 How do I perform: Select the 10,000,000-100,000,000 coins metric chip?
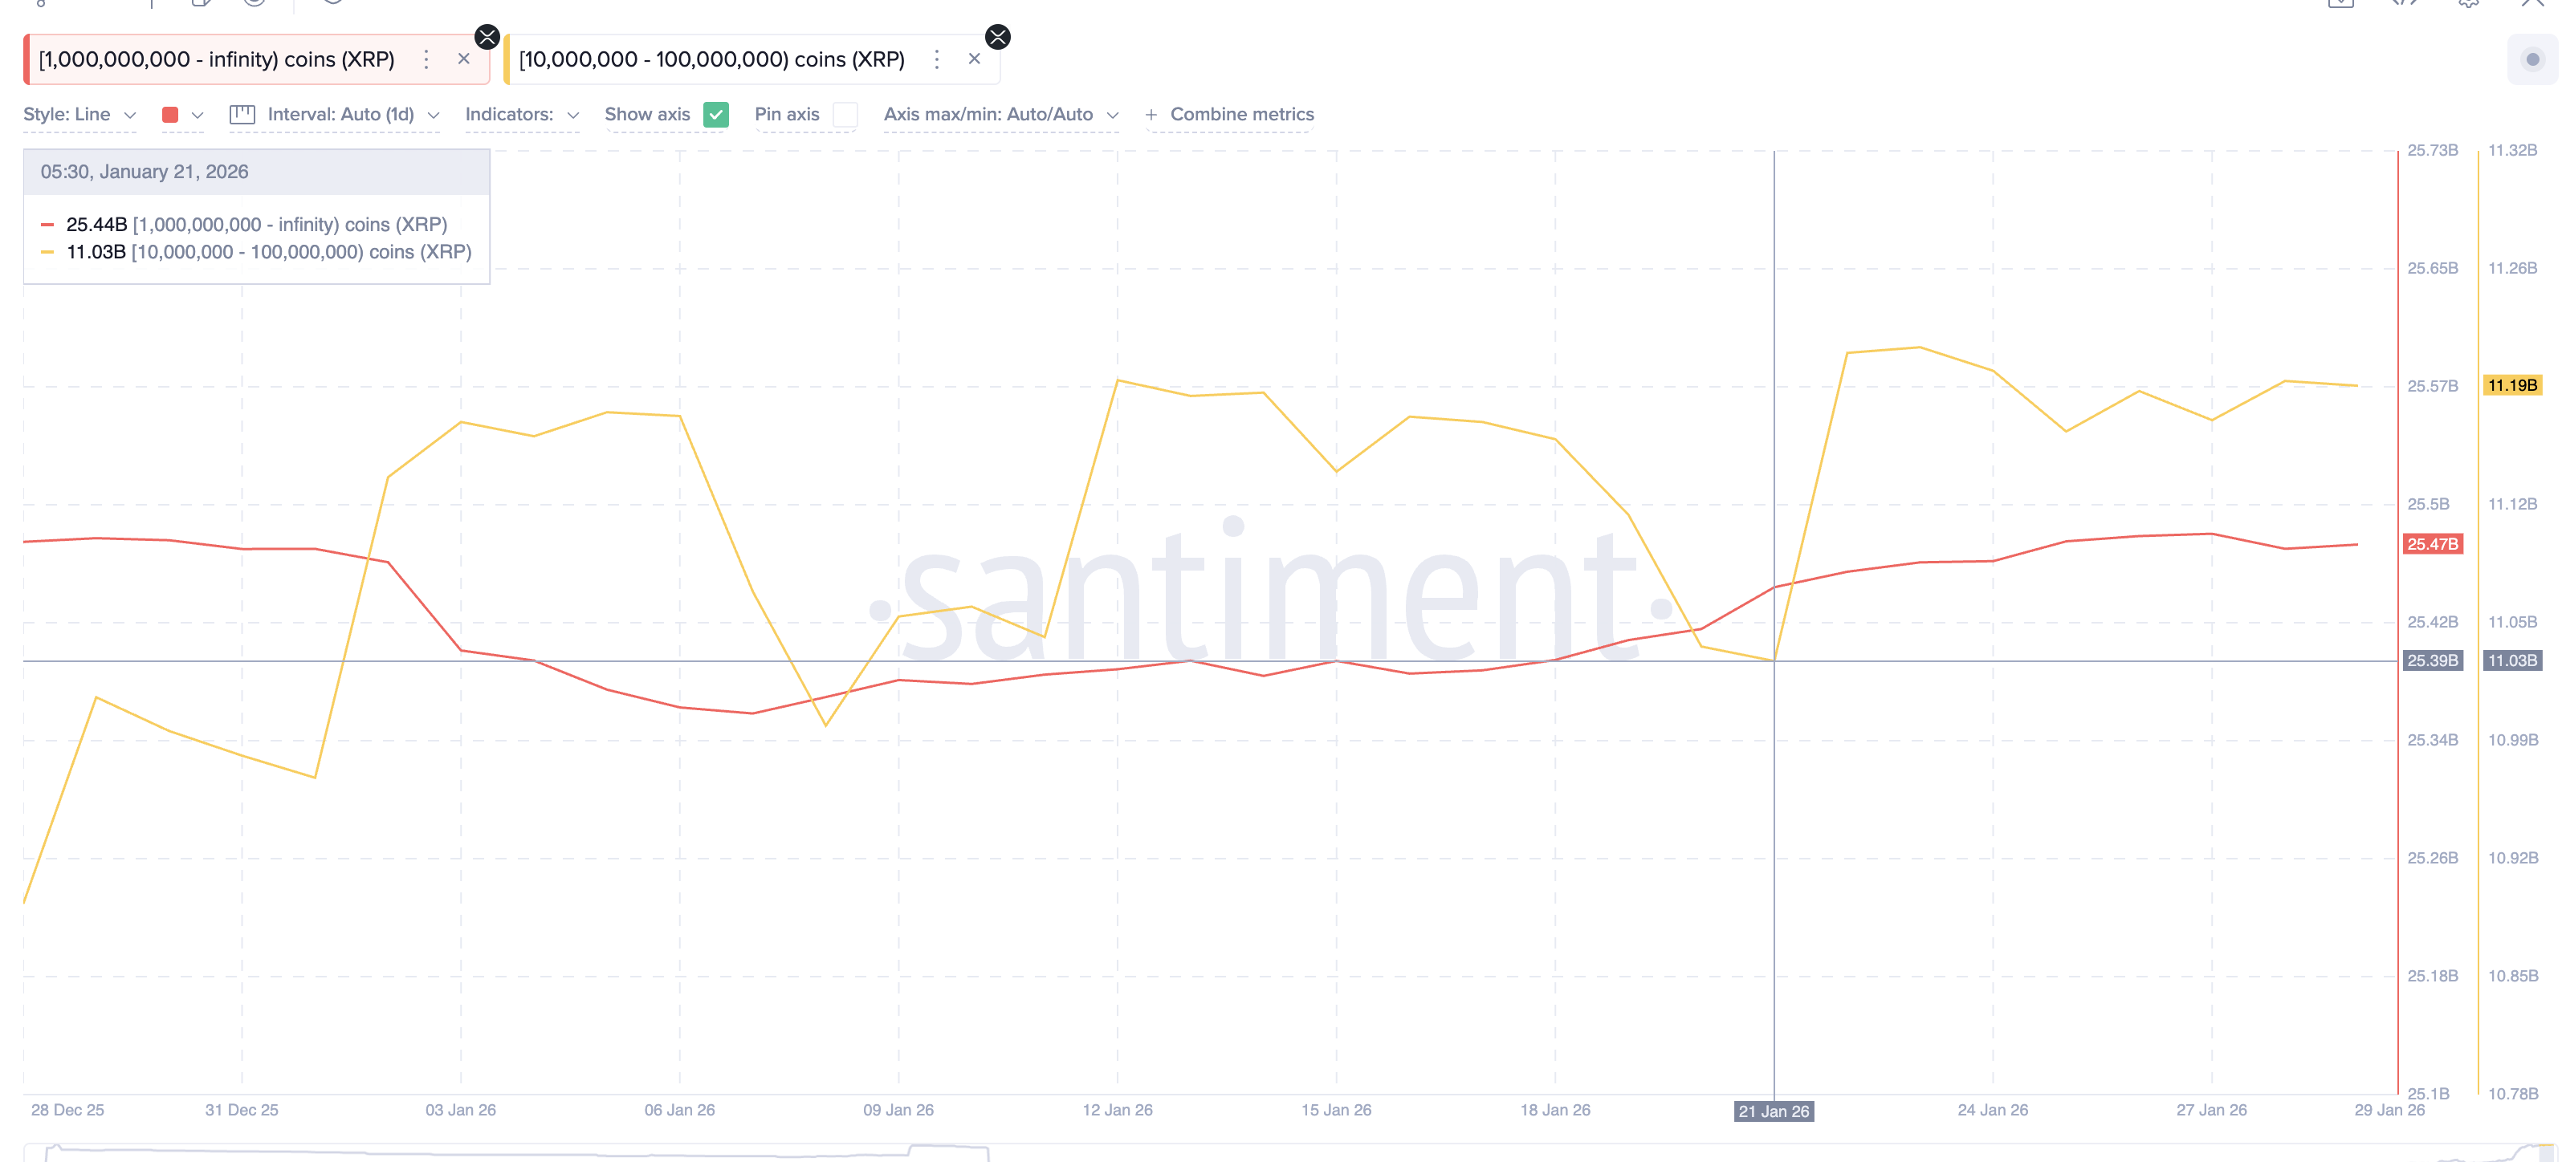(711, 59)
